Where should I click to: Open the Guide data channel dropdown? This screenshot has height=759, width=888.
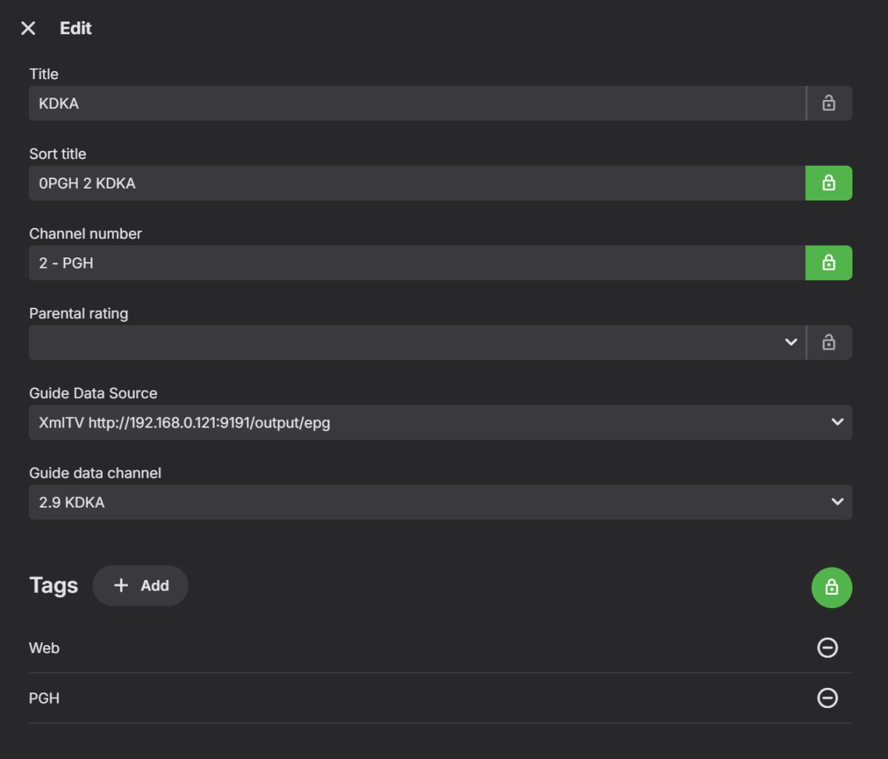(440, 502)
